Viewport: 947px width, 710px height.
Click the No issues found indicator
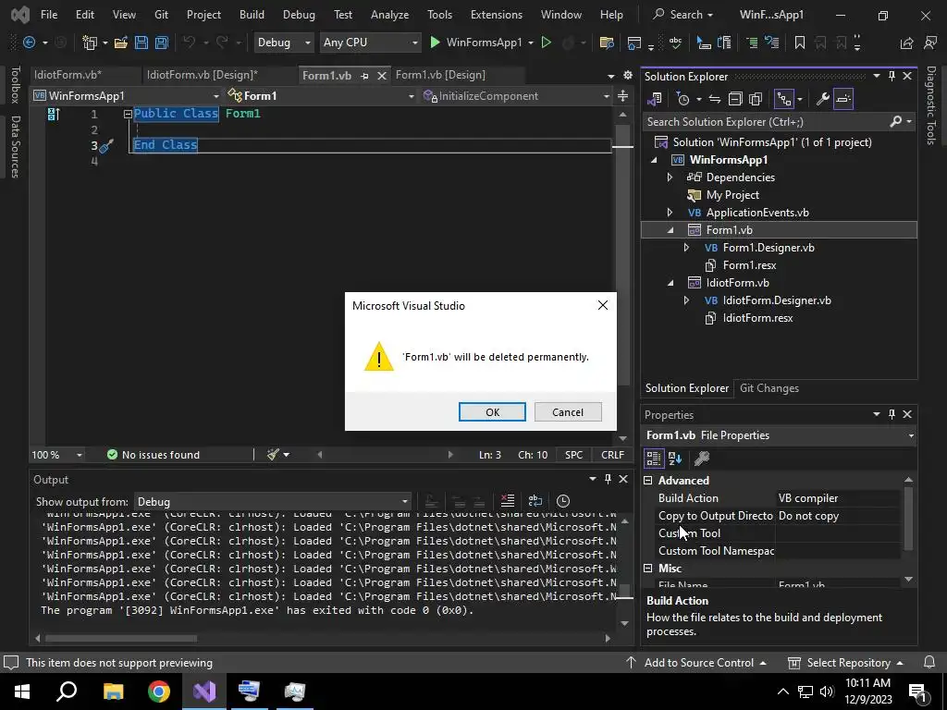coord(153,455)
